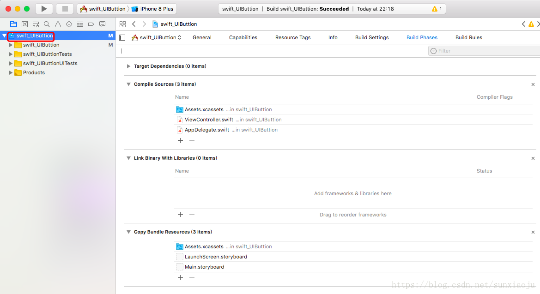Screen dimensions: 540x294
Task: Switch to the General tab
Action: pos(202,37)
